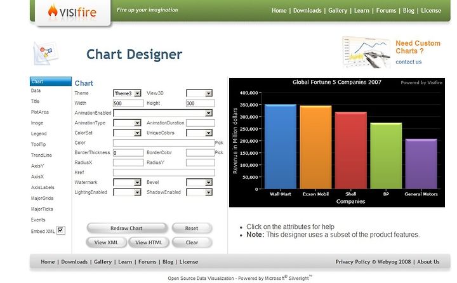Viewport: 457px width, 283px height.
Task: Open the Theme dropdown
Action: coord(127,93)
